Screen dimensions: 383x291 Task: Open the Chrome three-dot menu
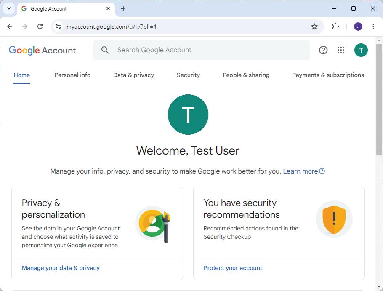pos(373,27)
